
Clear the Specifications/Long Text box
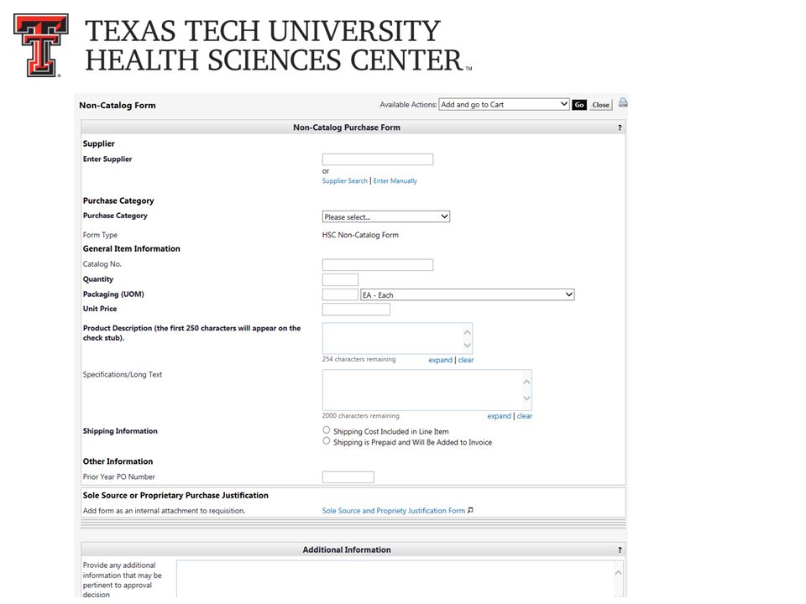coord(524,416)
